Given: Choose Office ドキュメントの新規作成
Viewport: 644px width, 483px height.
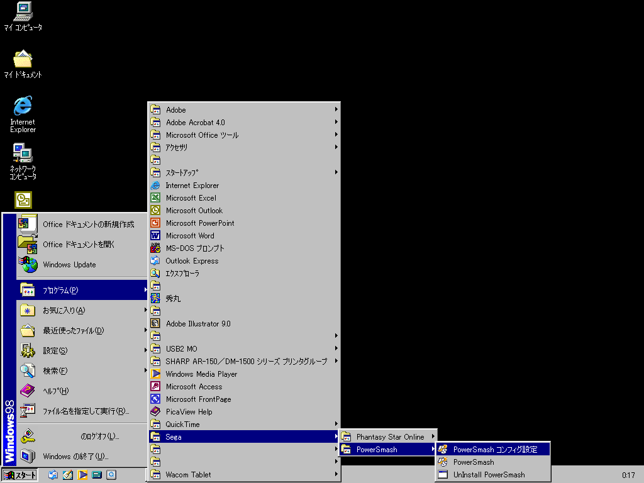Looking at the screenshot, I should tap(82, 225).
